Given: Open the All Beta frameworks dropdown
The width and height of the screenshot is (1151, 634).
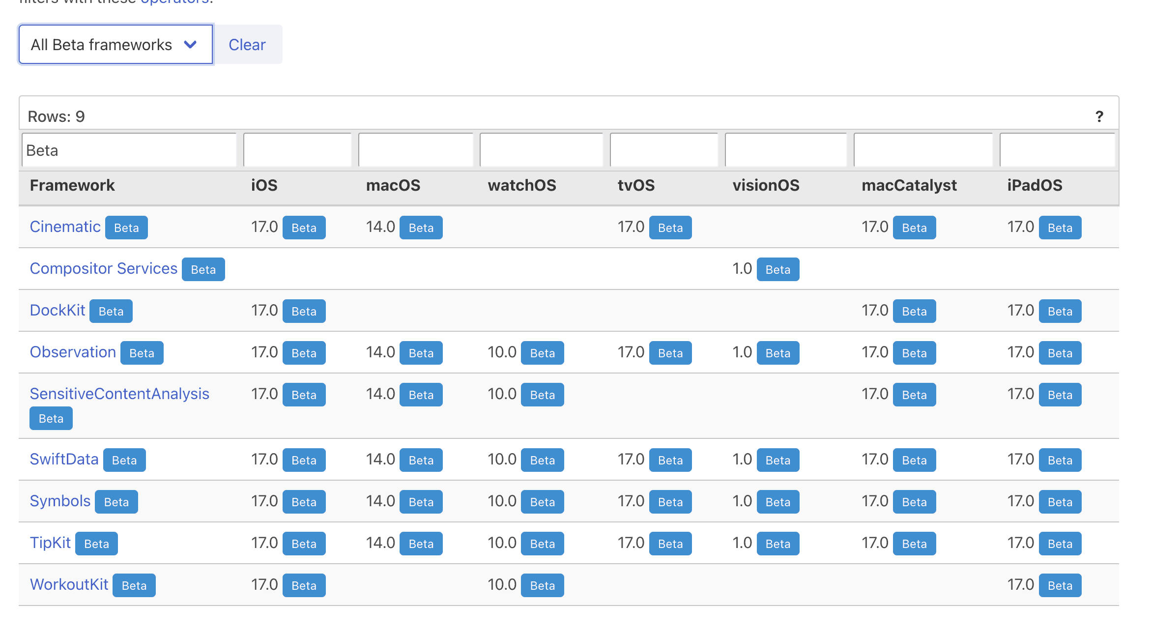Looking at the screenshot, I should pyautogui.click(x=115, y=45).
